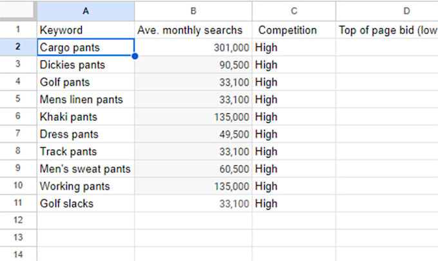Select row 10 header
This screenshot has width=438, height=261.
(18, 185)
